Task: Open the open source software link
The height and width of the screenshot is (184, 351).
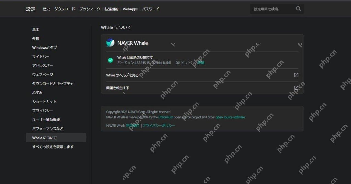Action: pos(230,117)
